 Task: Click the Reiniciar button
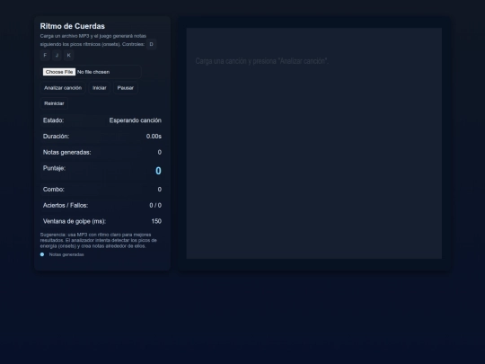coord(54,103)
